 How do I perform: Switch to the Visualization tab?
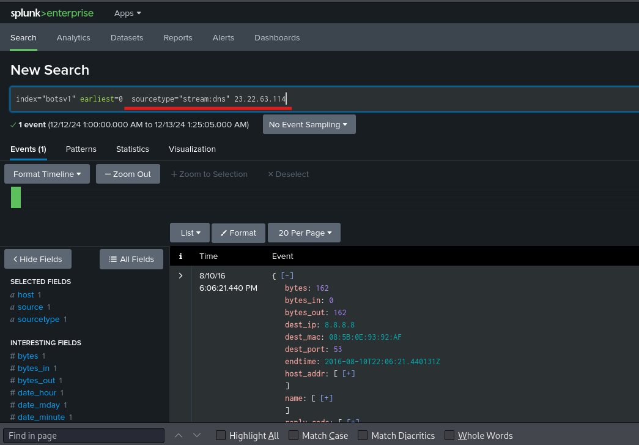(193, 149)
